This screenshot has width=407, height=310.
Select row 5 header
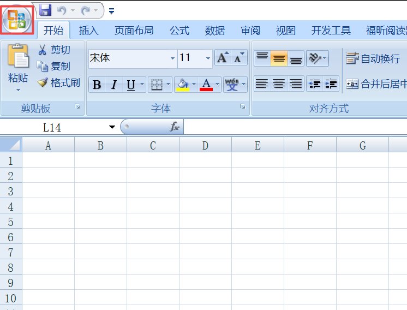point(11,222)
